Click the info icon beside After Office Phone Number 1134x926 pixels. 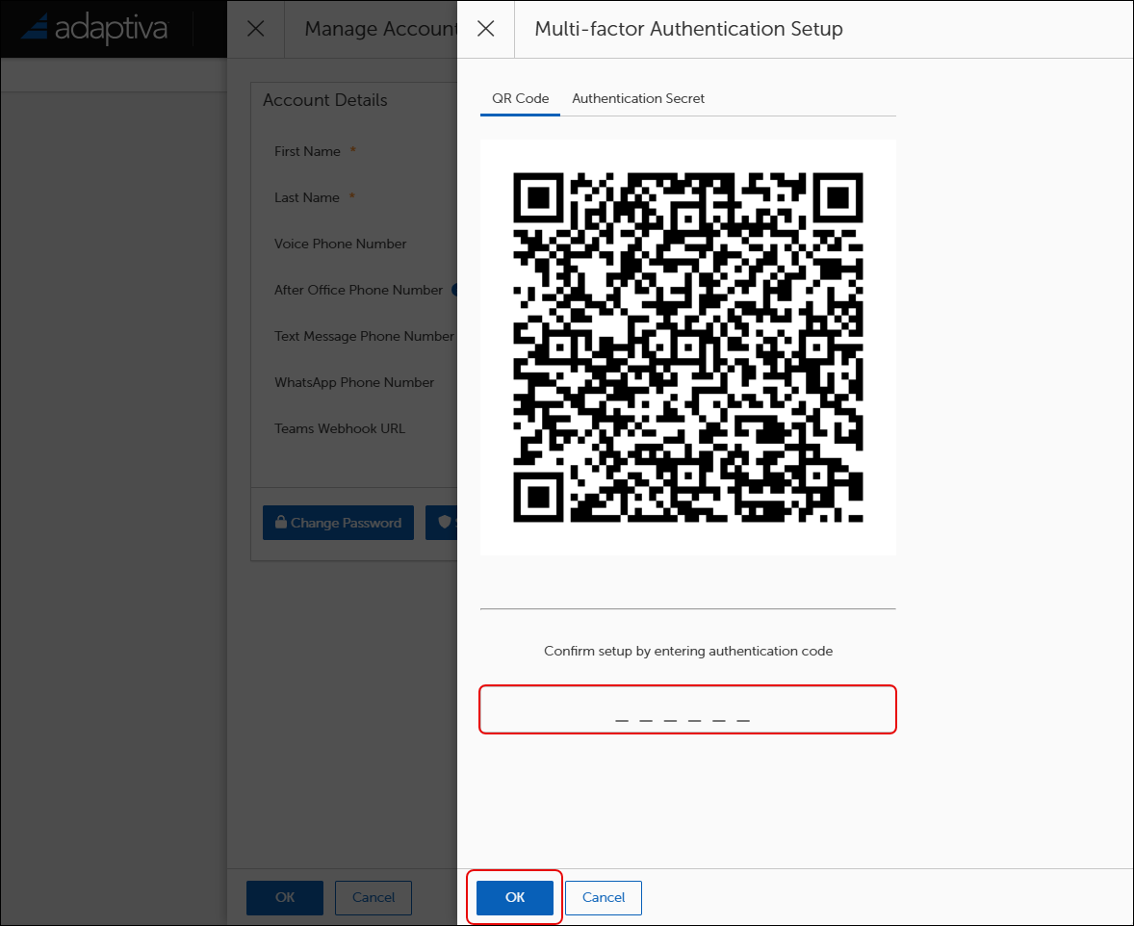454,290
